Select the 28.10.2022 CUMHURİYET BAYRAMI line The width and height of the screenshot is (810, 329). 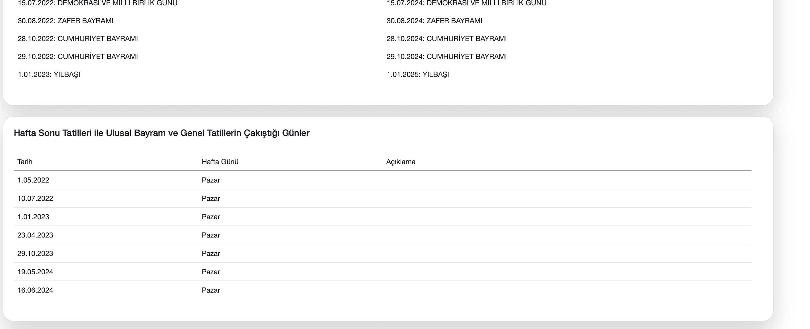[x=78, y=39]
